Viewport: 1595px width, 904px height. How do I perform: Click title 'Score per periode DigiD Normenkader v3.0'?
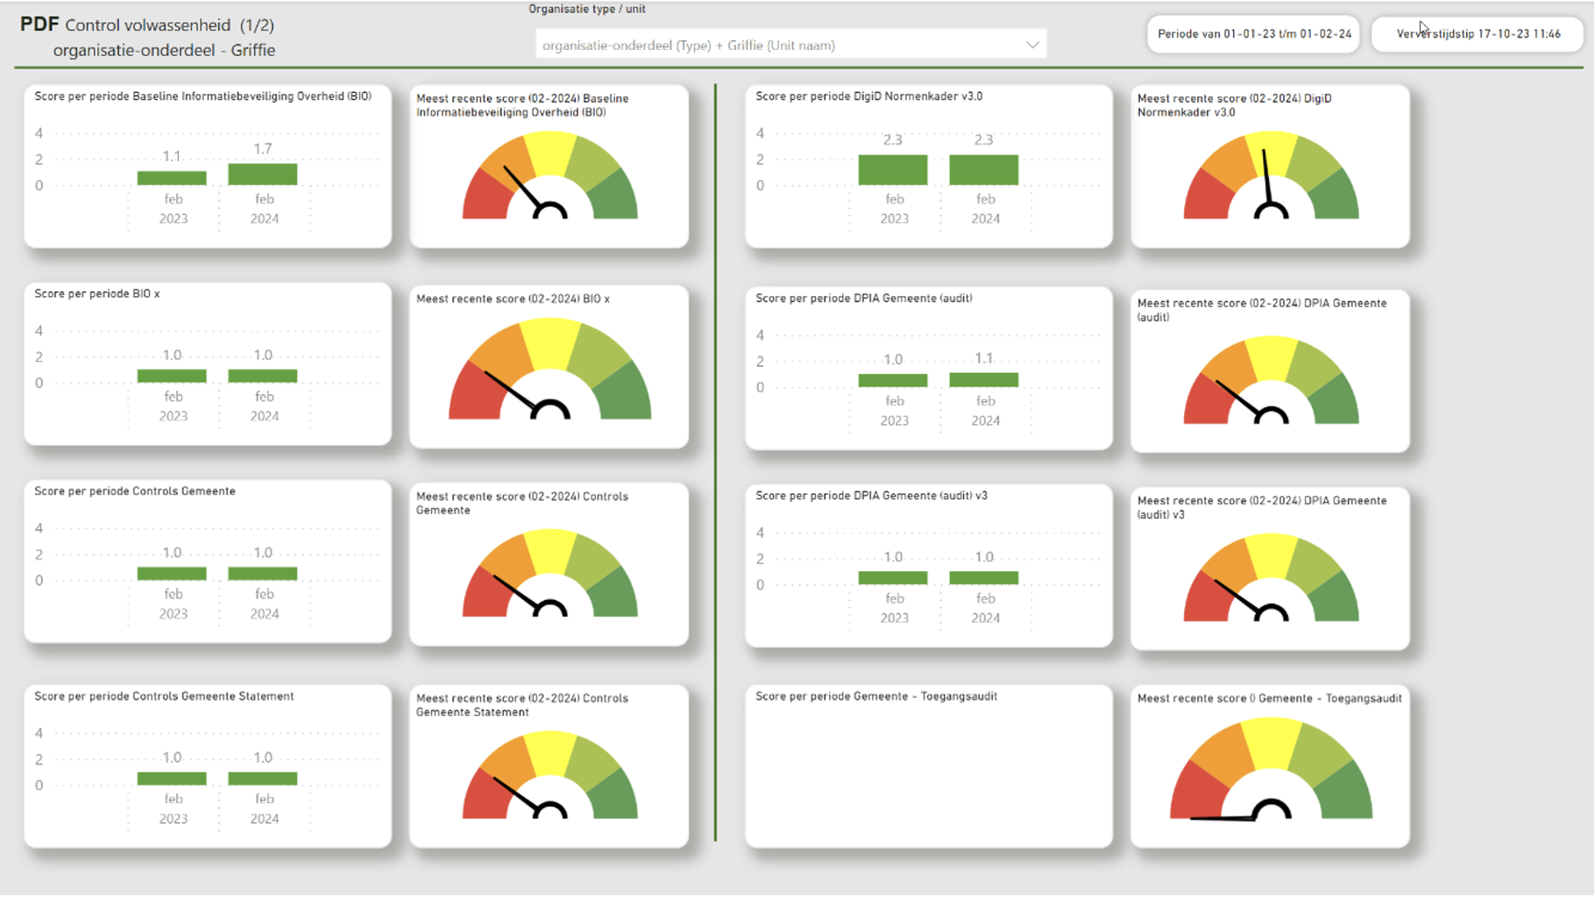pyautogui.click(x=869, y=96)
